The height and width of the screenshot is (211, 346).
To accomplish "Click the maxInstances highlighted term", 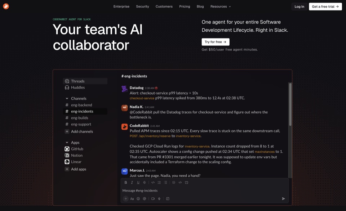I will coord(265,152).
